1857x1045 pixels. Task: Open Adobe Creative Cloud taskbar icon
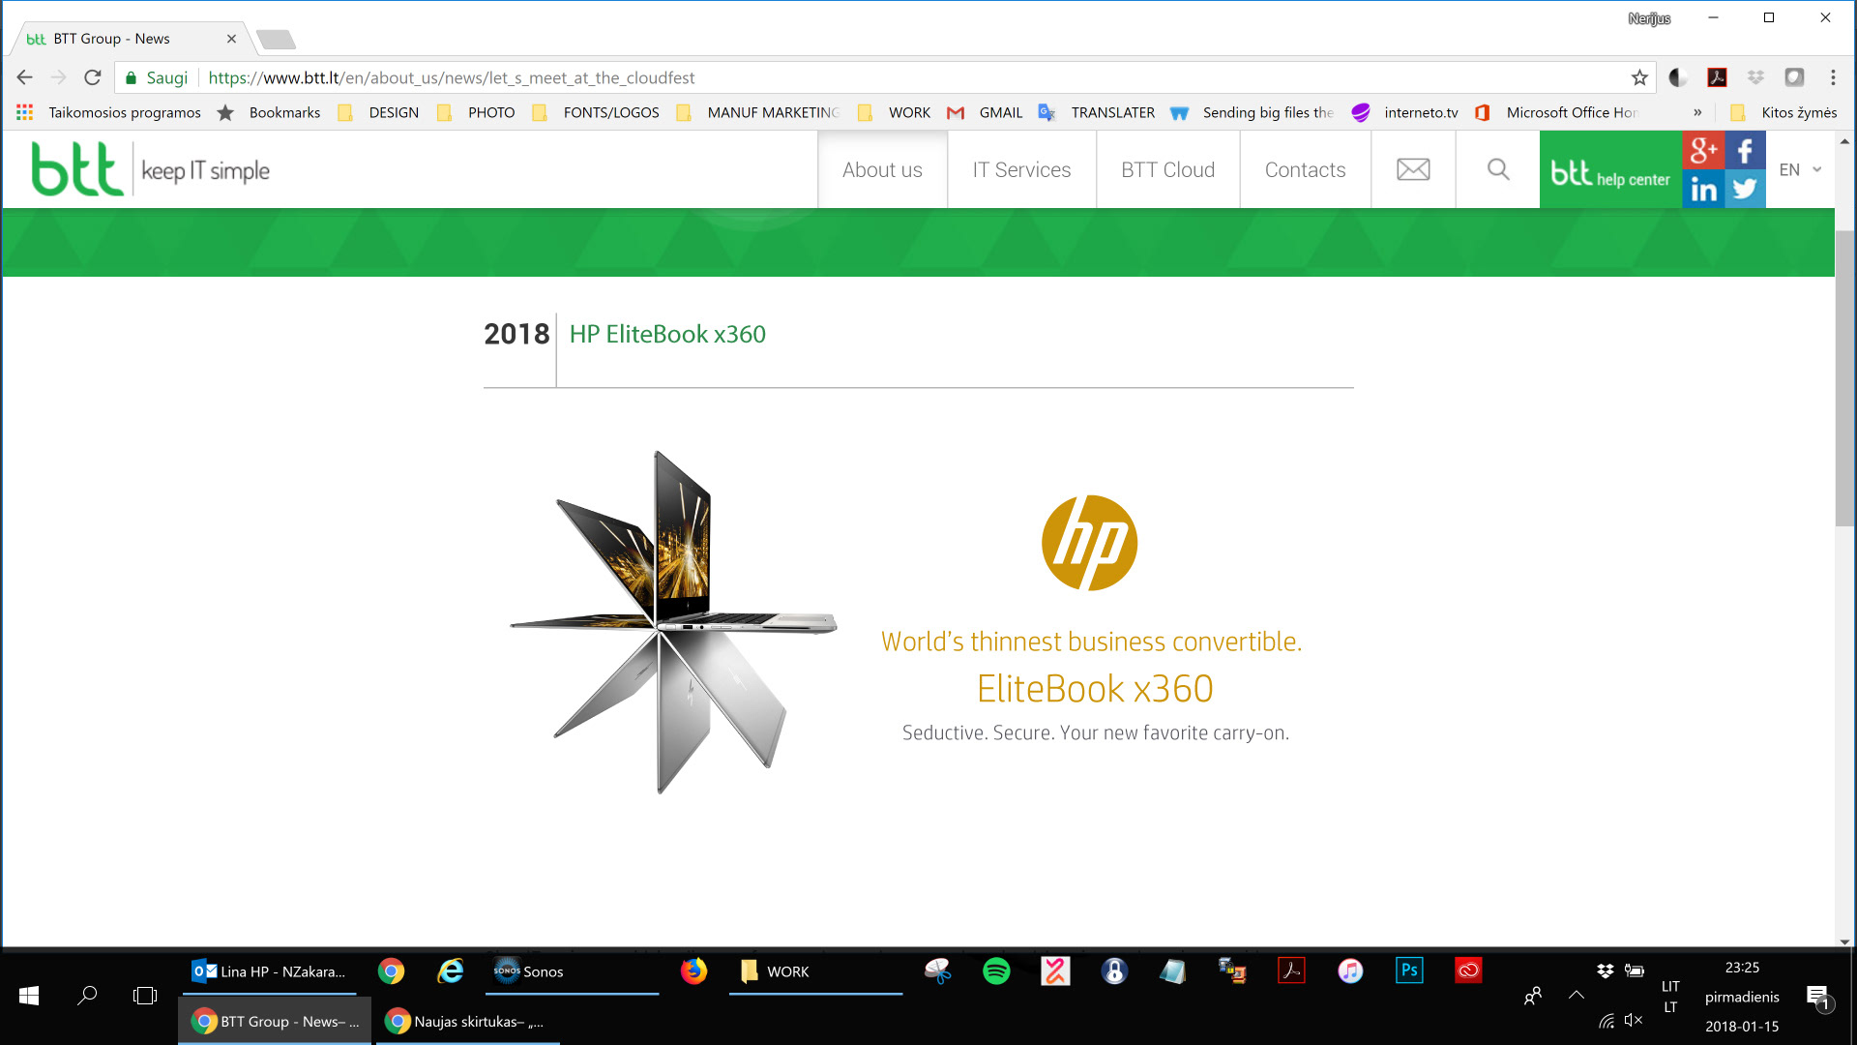point(1468,970)
